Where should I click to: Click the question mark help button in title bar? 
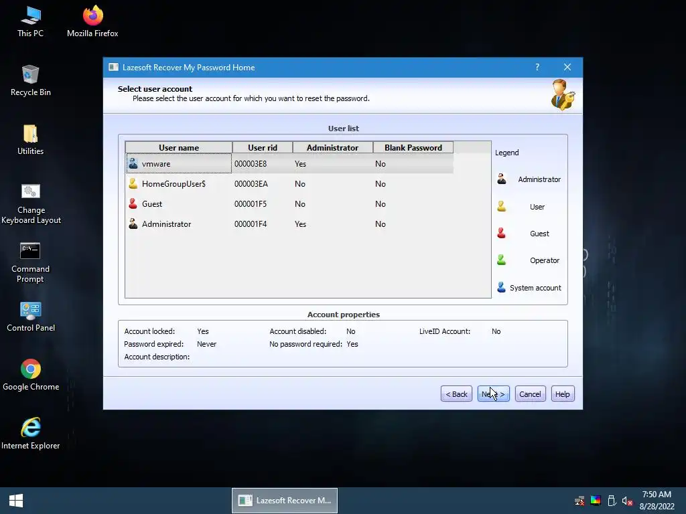point(537,67)
